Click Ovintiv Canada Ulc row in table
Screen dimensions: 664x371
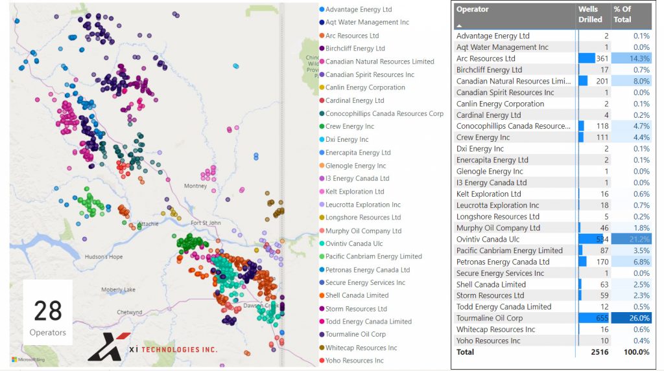pyautogui.click(x=552, y=239)
